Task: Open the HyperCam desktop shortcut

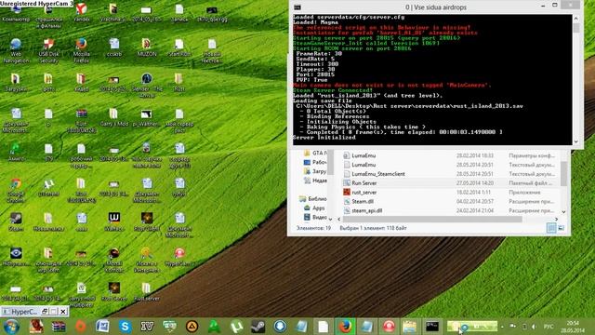Action: coord(179,257)
